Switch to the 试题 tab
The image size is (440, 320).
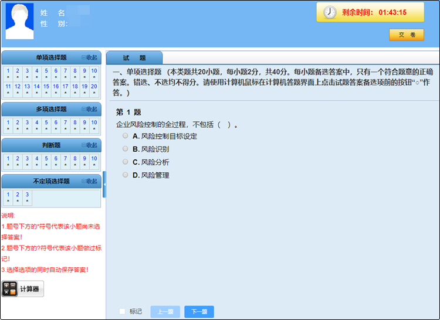(134, 58)
